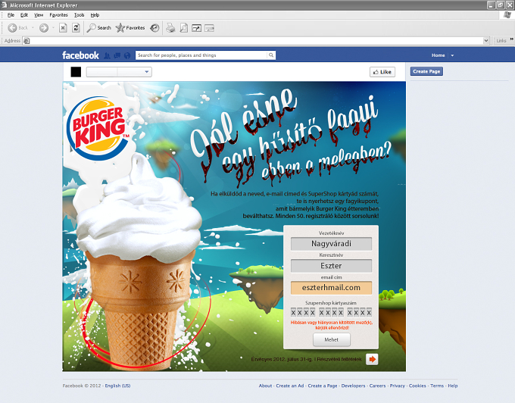
Task: Open the Tools menu
Action: click(80, 15)
